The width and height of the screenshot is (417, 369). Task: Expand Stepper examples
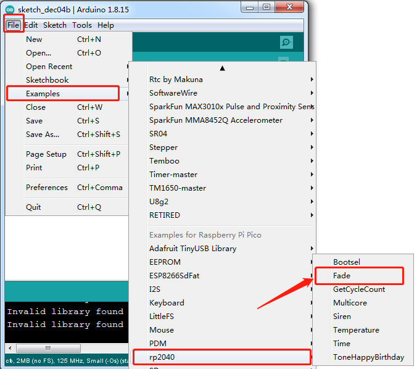tap(222, 147)
